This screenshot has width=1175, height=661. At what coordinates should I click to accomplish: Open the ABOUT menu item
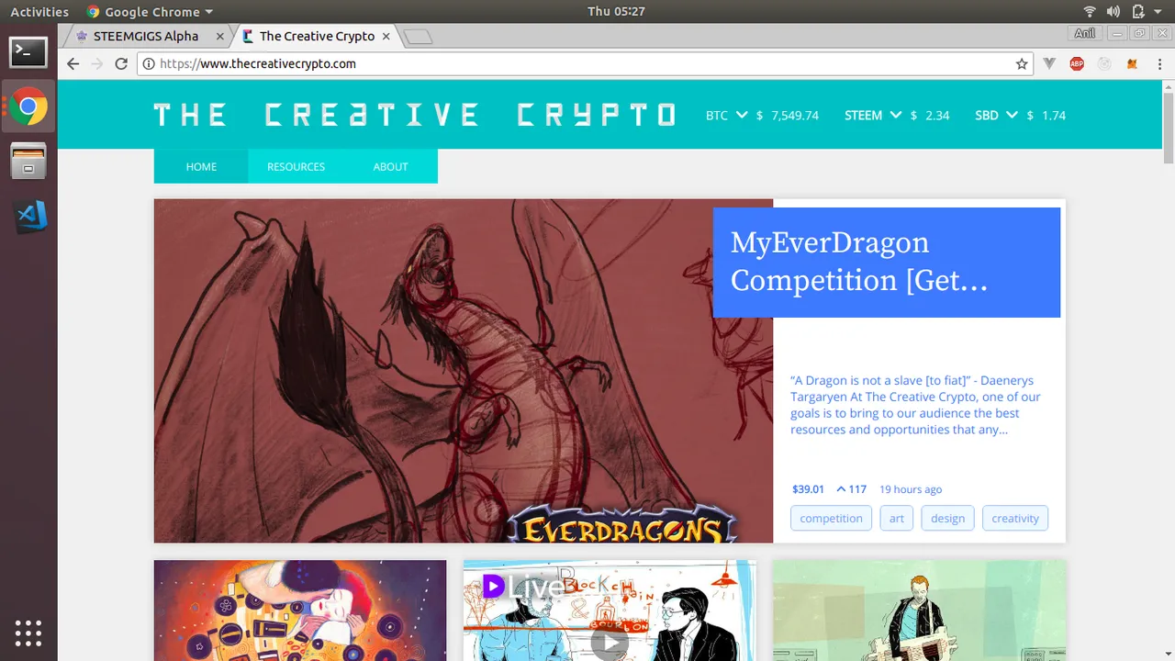coord(390,166)
